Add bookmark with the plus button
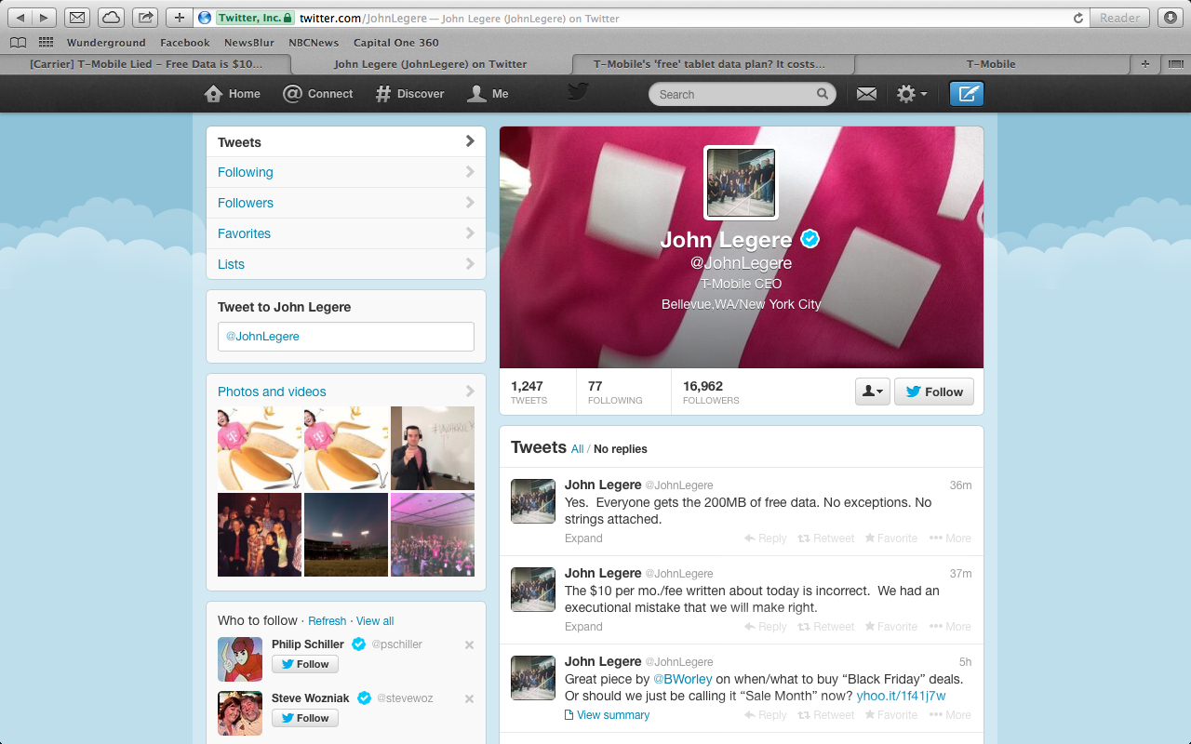This screenshot has width=1191, height=744. click(x=180, y=18)
